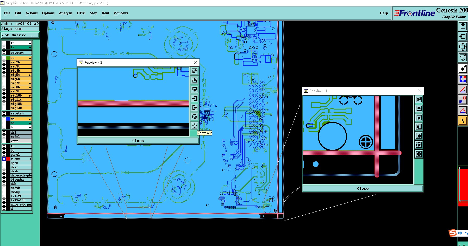Image resolution: width=468 pixels, height=246 pixels.
Task: Click Close button in Popview 2
Action: (x=138, y=141)
